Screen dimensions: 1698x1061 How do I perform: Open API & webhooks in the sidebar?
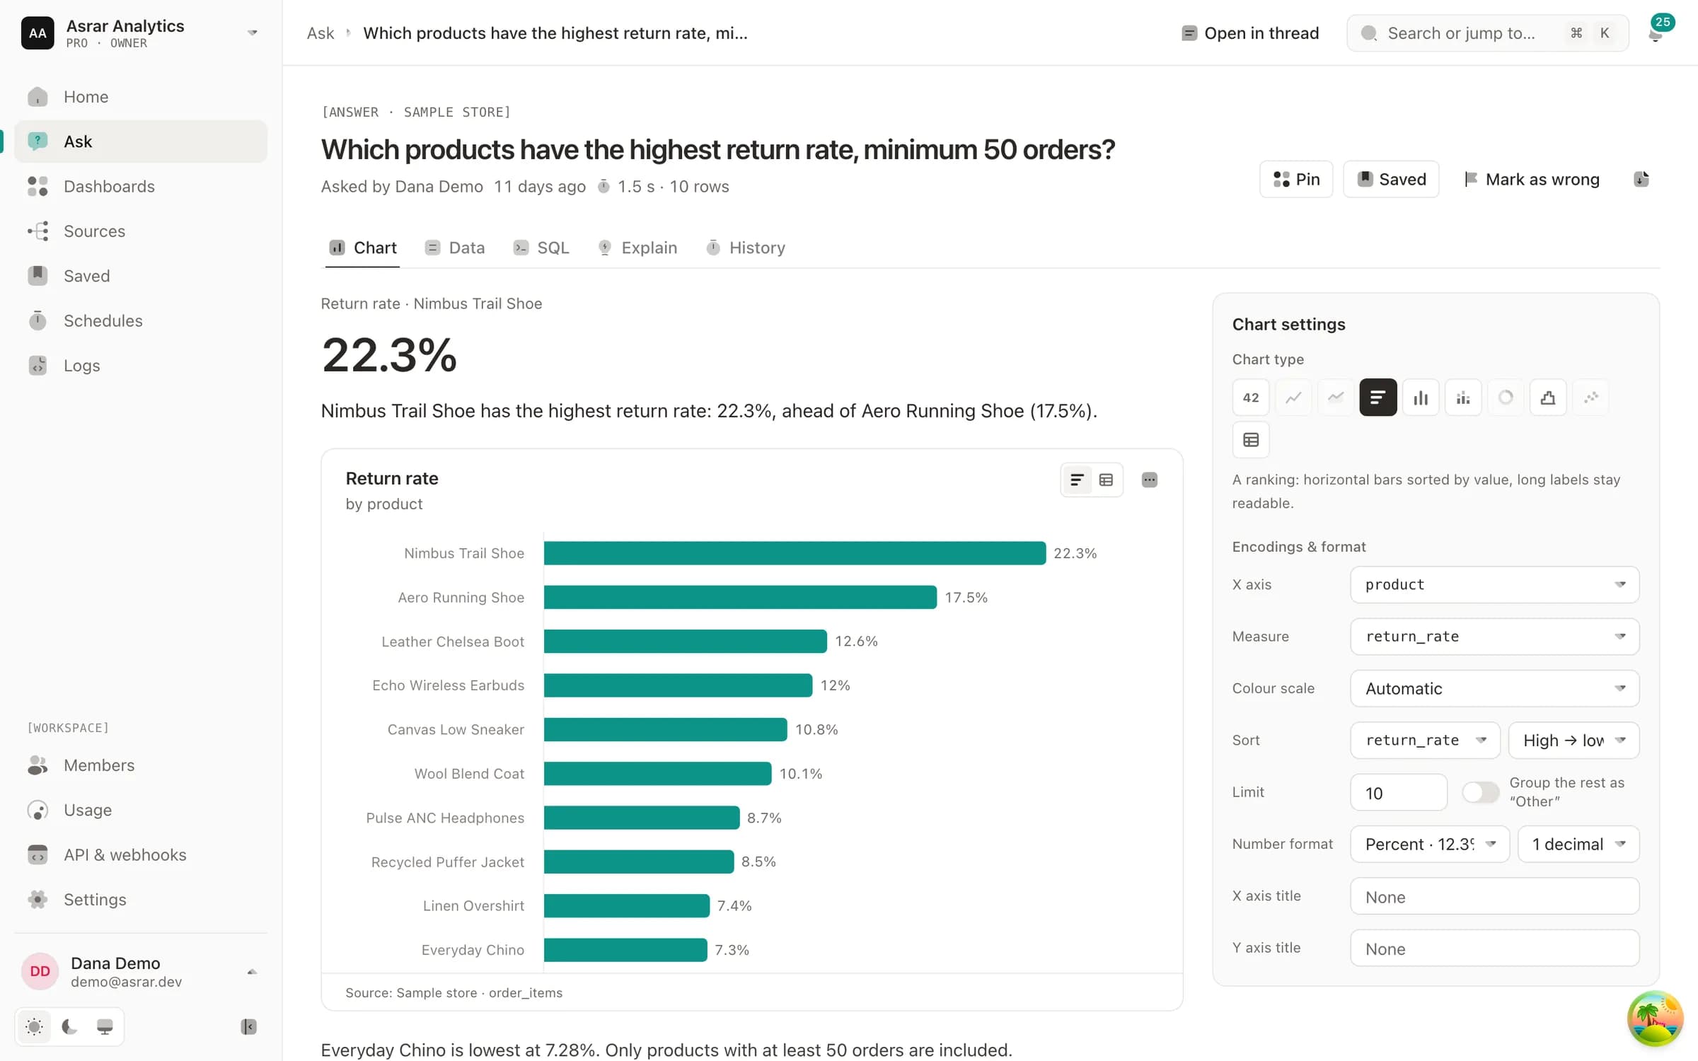(x=141, y=854)
